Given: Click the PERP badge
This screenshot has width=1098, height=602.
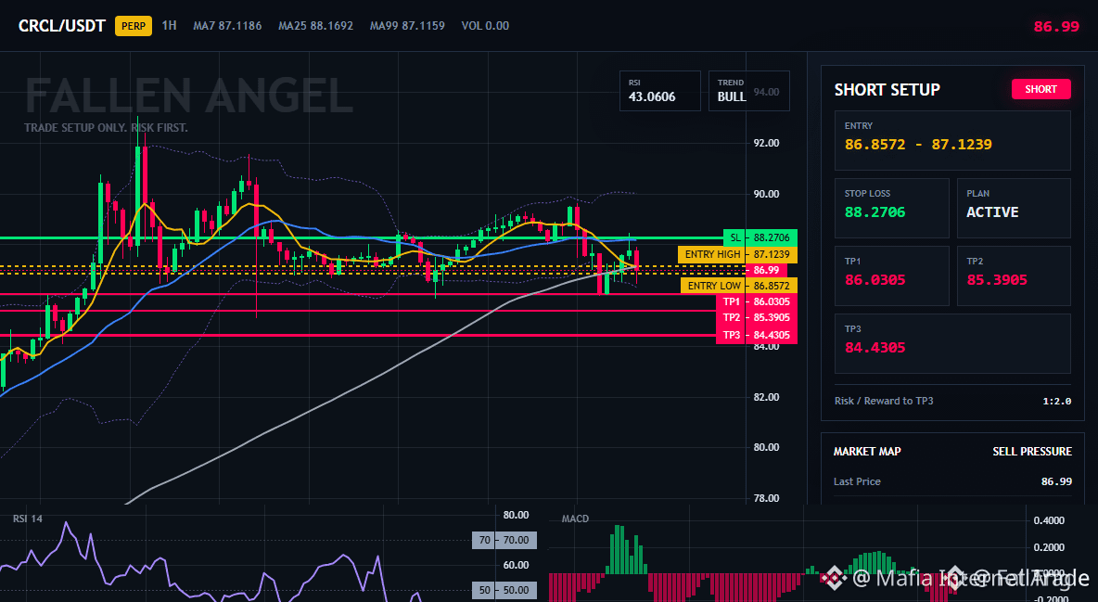Looking at the screenshot, I should [x=133, y=26].
